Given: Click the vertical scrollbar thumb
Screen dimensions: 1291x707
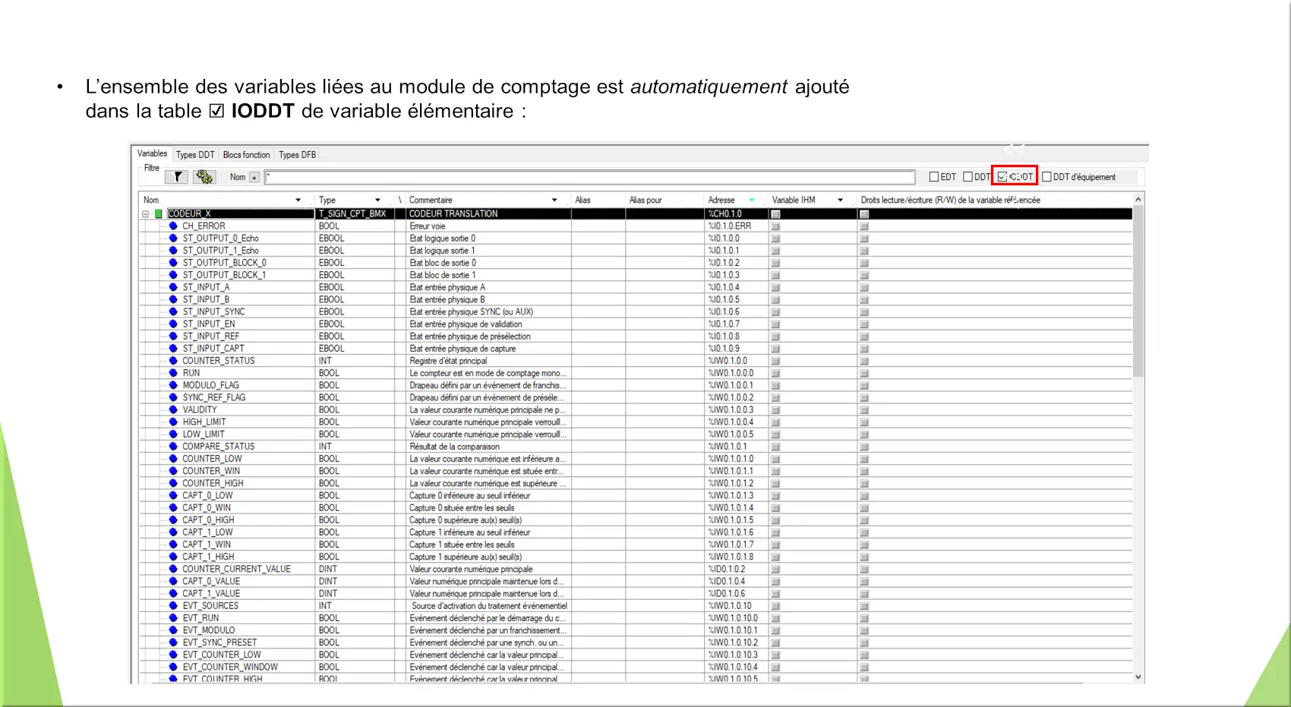Looking at the screenshot, I should [x=1138, y=292].
